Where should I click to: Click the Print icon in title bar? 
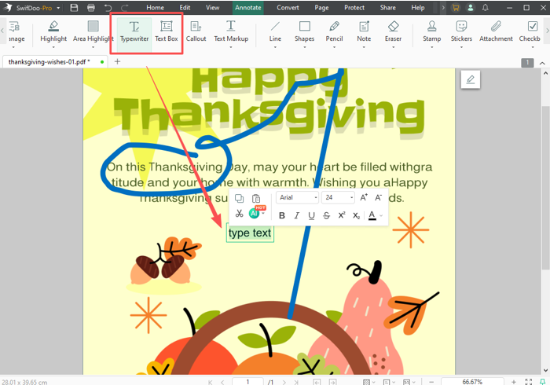pos(91,7)
